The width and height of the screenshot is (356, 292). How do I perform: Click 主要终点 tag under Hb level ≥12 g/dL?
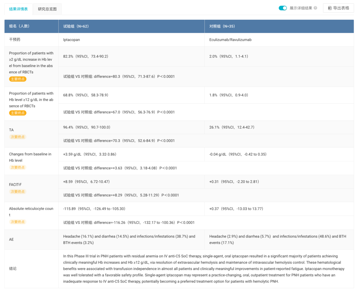(18, 113)
